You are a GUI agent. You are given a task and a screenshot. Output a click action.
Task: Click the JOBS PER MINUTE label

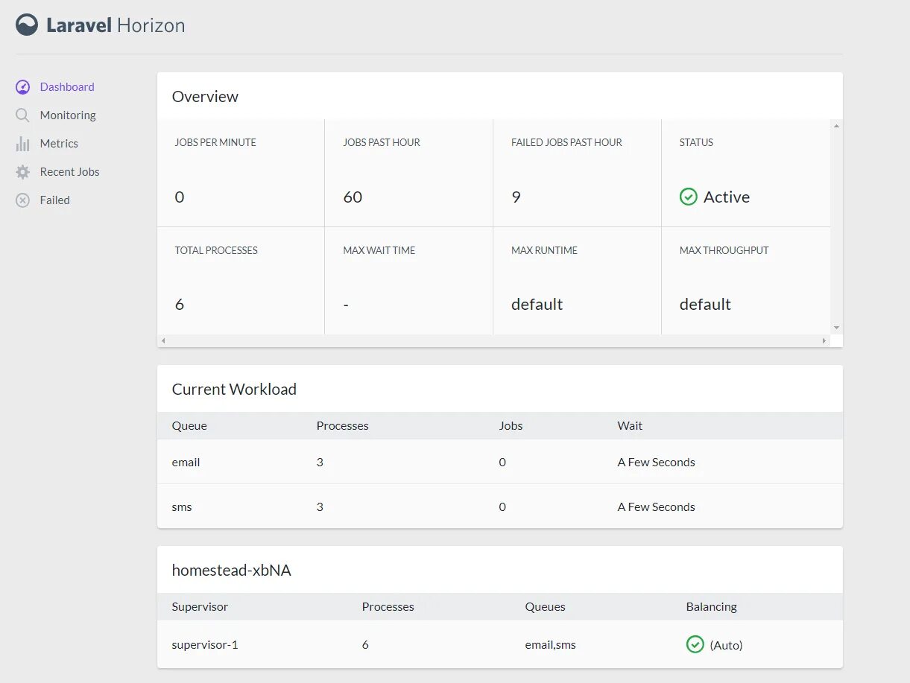click(x=215, y=142)
